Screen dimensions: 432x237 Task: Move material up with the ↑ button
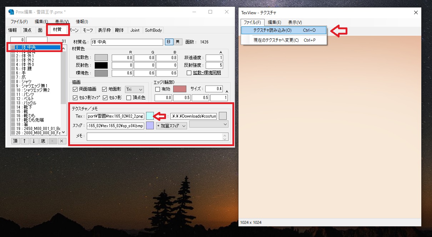pyautogui.click(x=25, y=141)
